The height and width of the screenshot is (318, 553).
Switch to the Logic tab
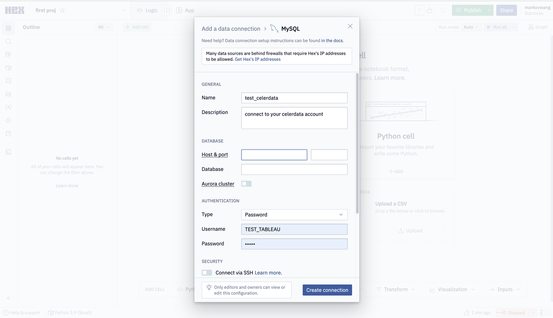[147, 10]
